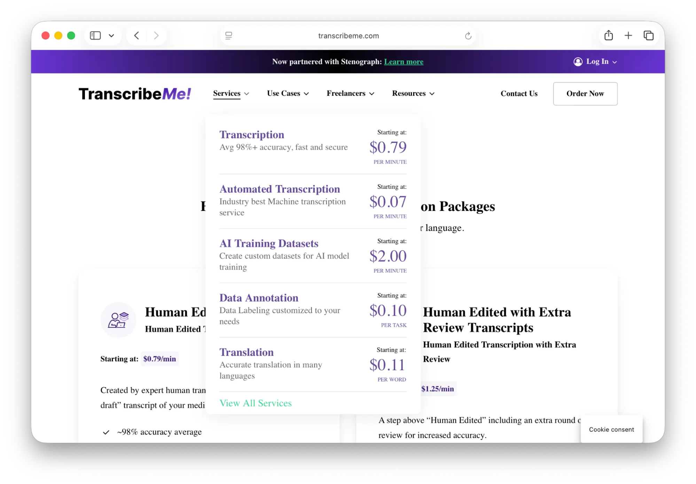The width and height of the screenshot is (696, 484).
Task: Open the Share icon in Safari toolbar
Action: (609, 35)
